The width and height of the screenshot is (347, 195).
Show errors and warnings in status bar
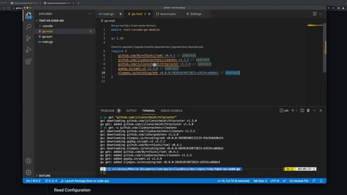(x=51, y=181)
